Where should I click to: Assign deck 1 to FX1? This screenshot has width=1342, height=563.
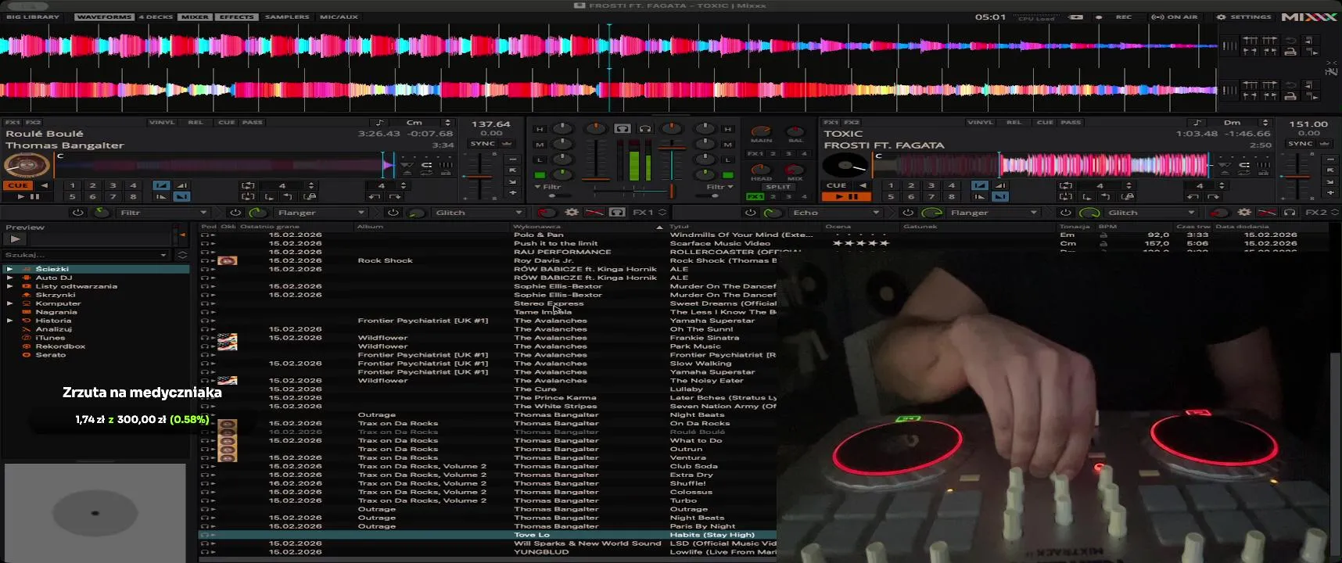click(x=13, y=122)
